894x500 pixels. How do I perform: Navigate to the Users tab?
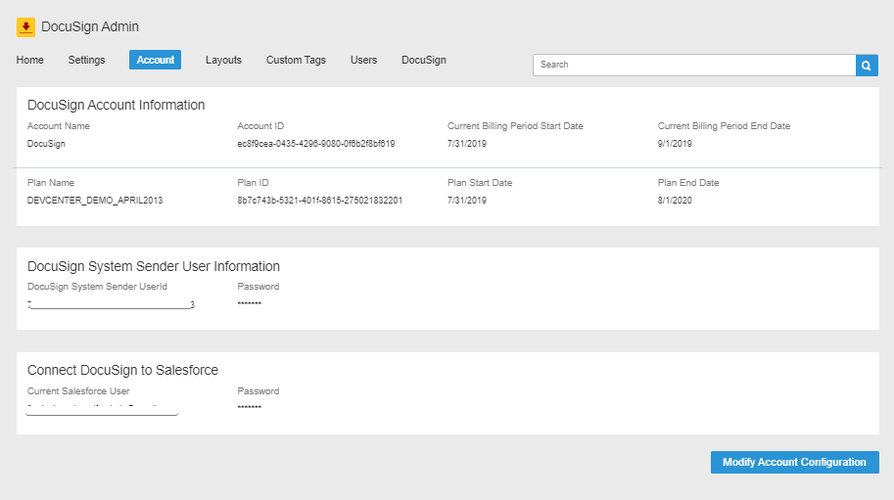coord(363,61)
